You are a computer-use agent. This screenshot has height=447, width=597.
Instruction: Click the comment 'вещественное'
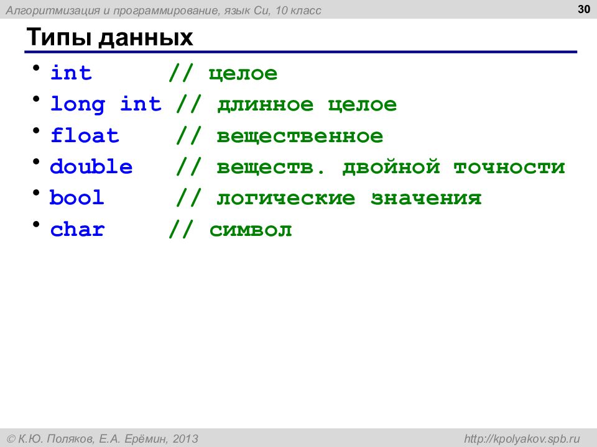point(300,136)
